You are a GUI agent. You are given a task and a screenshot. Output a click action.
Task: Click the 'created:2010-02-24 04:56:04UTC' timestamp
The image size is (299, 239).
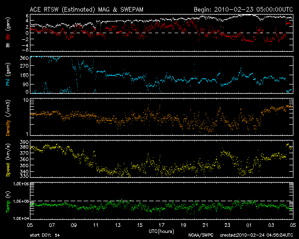(256, 235)
